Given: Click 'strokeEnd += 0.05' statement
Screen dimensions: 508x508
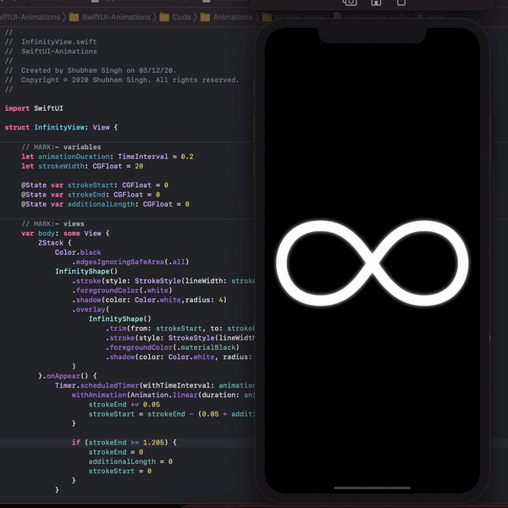Looking at the screenshot, I should [x=124, y=405].
